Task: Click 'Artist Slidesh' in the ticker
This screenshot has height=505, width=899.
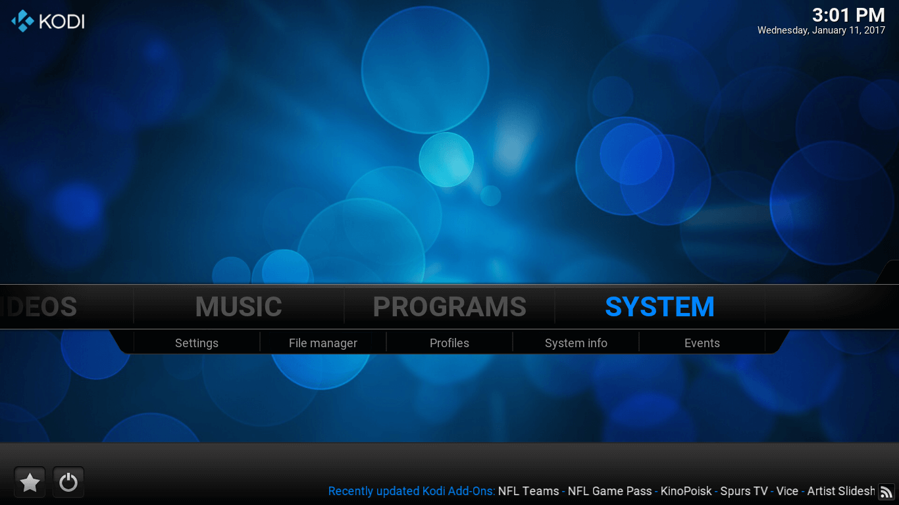Action: pyautogui.click(x=842, y=491)
